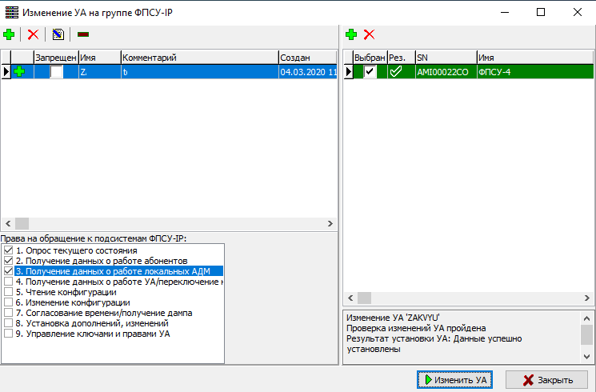Click the edit properties icon in left toolbar
Image resolution: width=596 pixels, height=392 pixels.
point(58,34)
